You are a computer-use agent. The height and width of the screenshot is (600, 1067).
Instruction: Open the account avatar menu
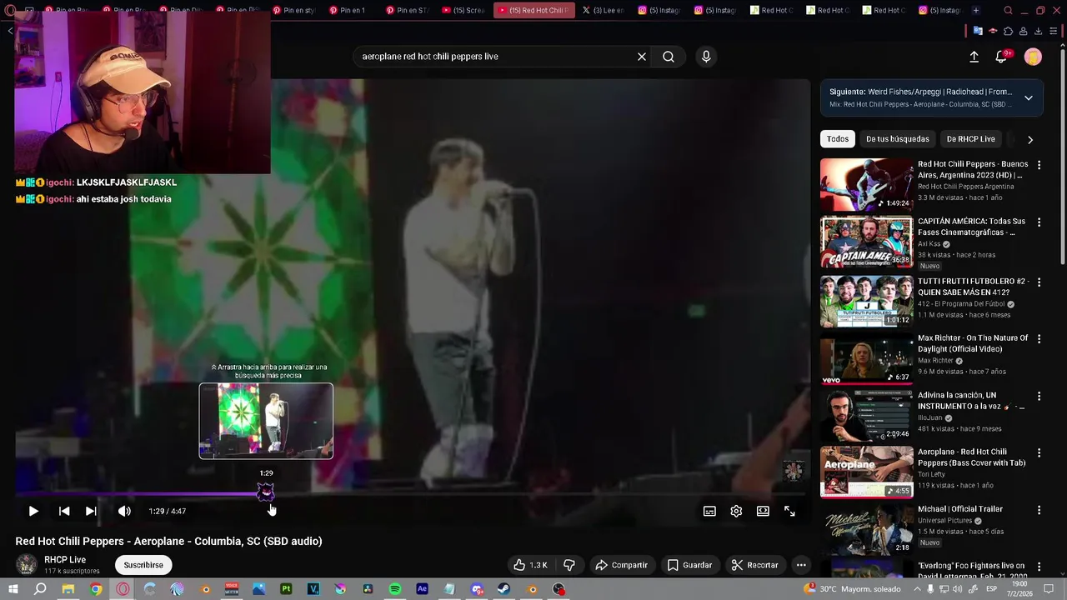point(1033,57)
